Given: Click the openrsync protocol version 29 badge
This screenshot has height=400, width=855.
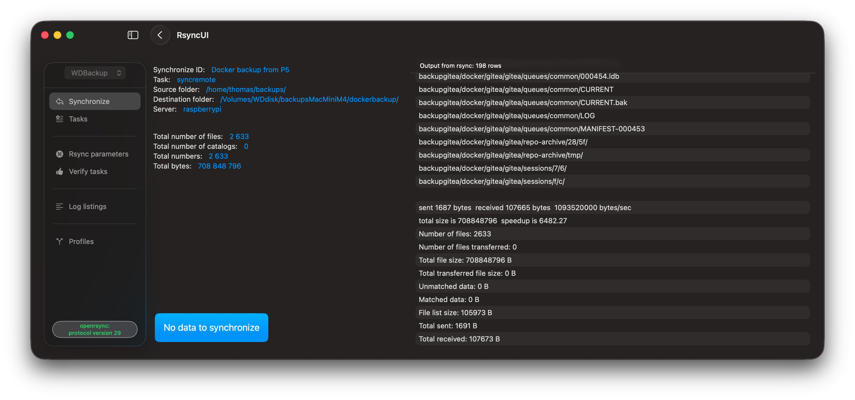Looking at the screenshot, I should pyautogui.click(x=95, y=329).
